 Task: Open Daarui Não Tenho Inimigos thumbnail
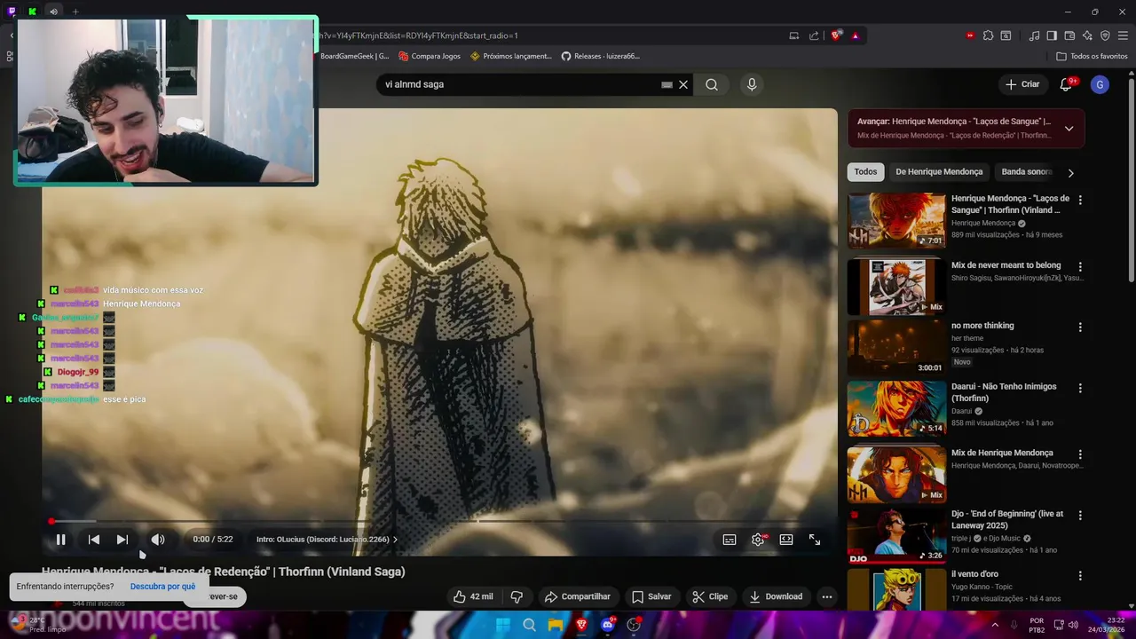[x=896, y=408]
